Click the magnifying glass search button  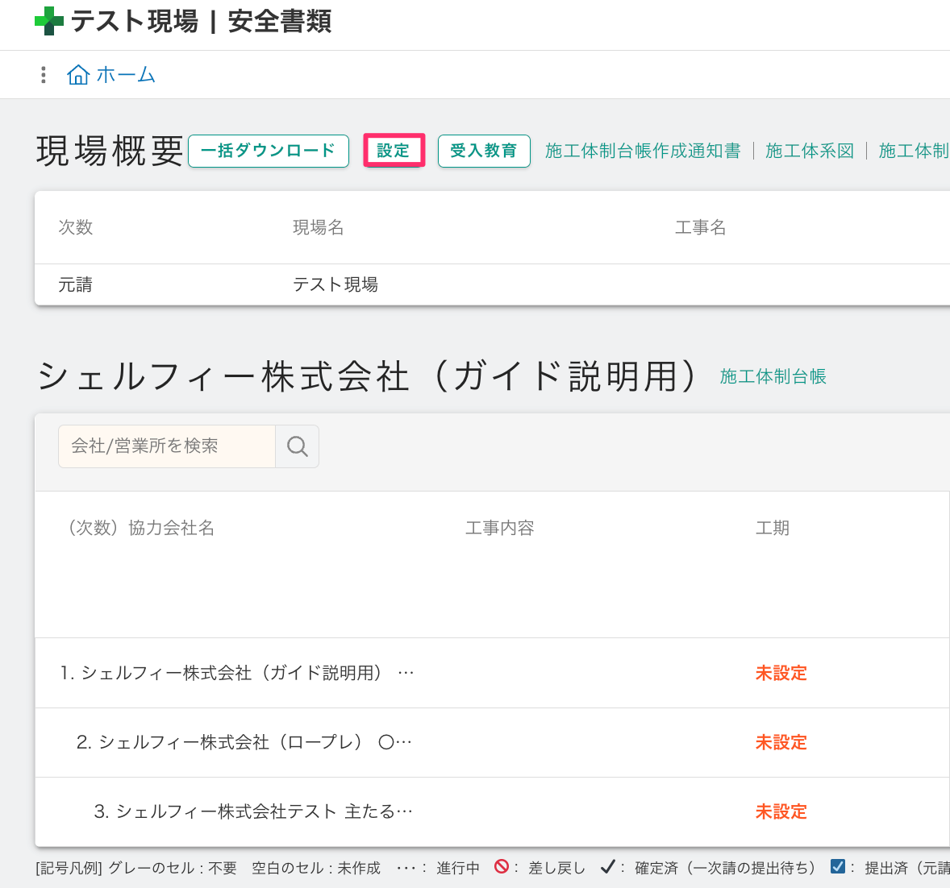[x=297, y=446]
